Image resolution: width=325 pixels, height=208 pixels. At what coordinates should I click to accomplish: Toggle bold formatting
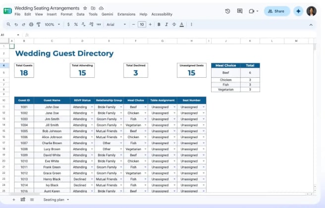[159, 24]
